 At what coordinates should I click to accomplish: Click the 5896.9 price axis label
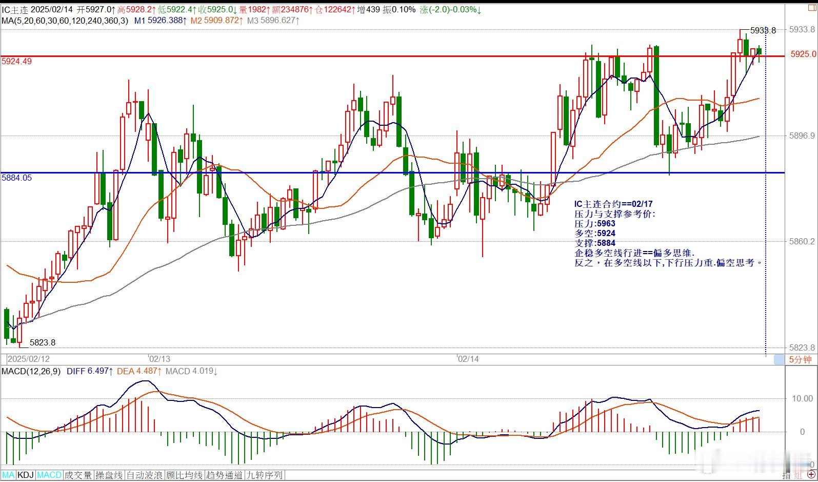(803, 136)
